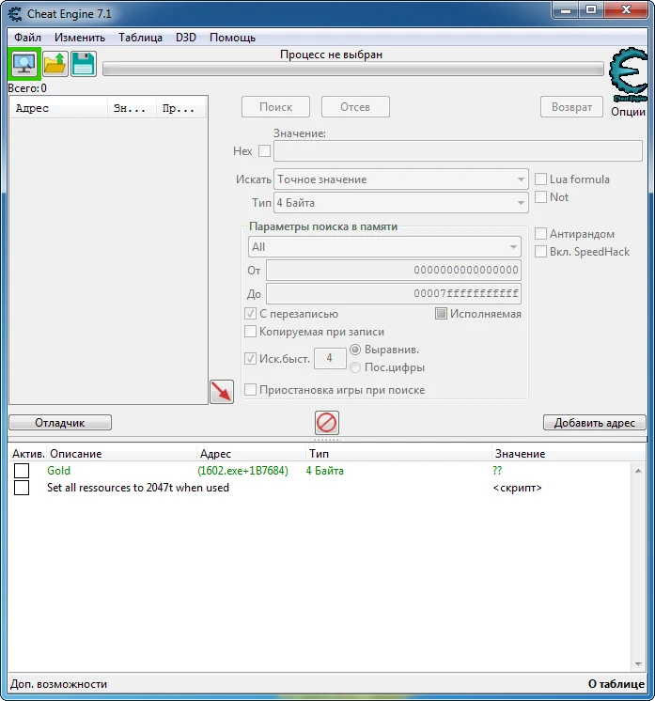Click the Cheat Engine title bar icon

(x=15, y=14)
